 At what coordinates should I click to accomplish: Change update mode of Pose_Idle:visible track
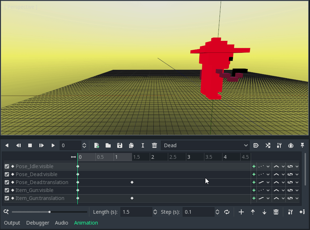coord(264,166)
